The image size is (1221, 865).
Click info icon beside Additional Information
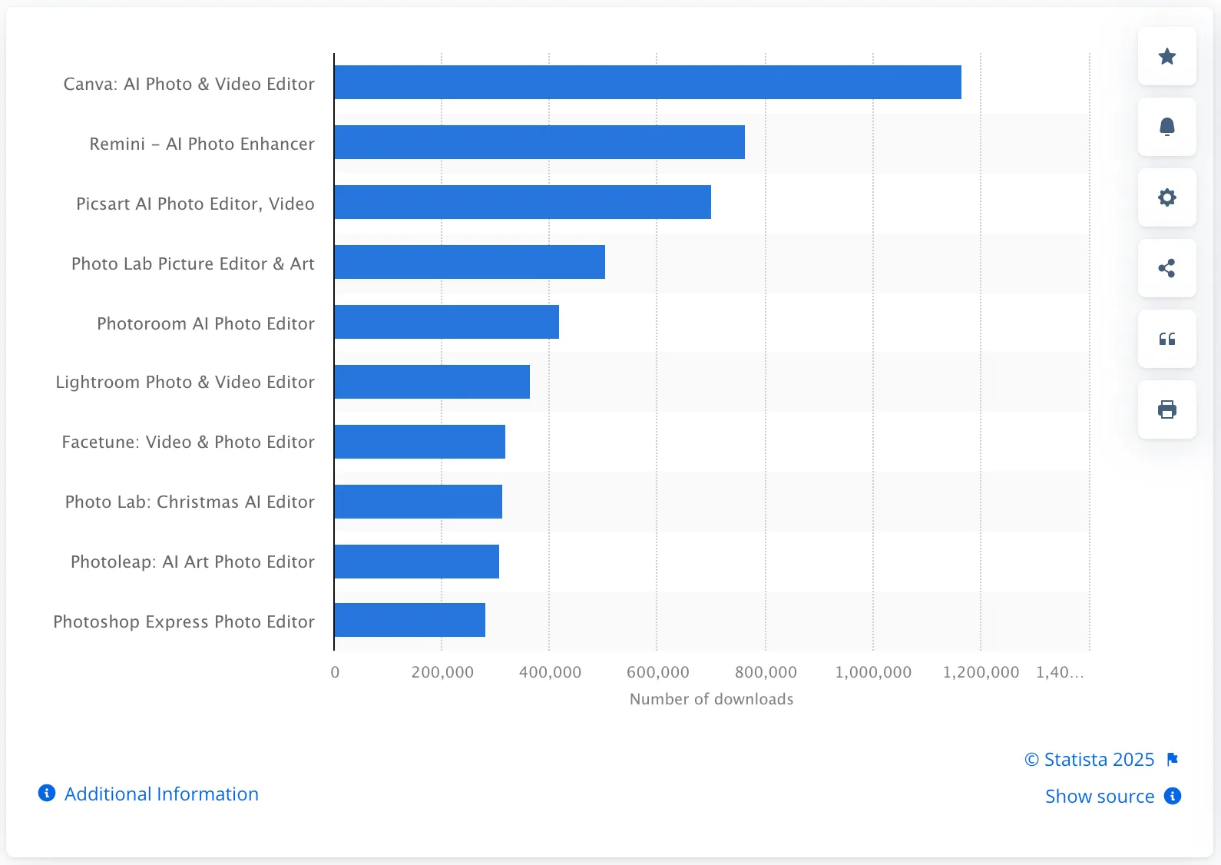[47, 793]
